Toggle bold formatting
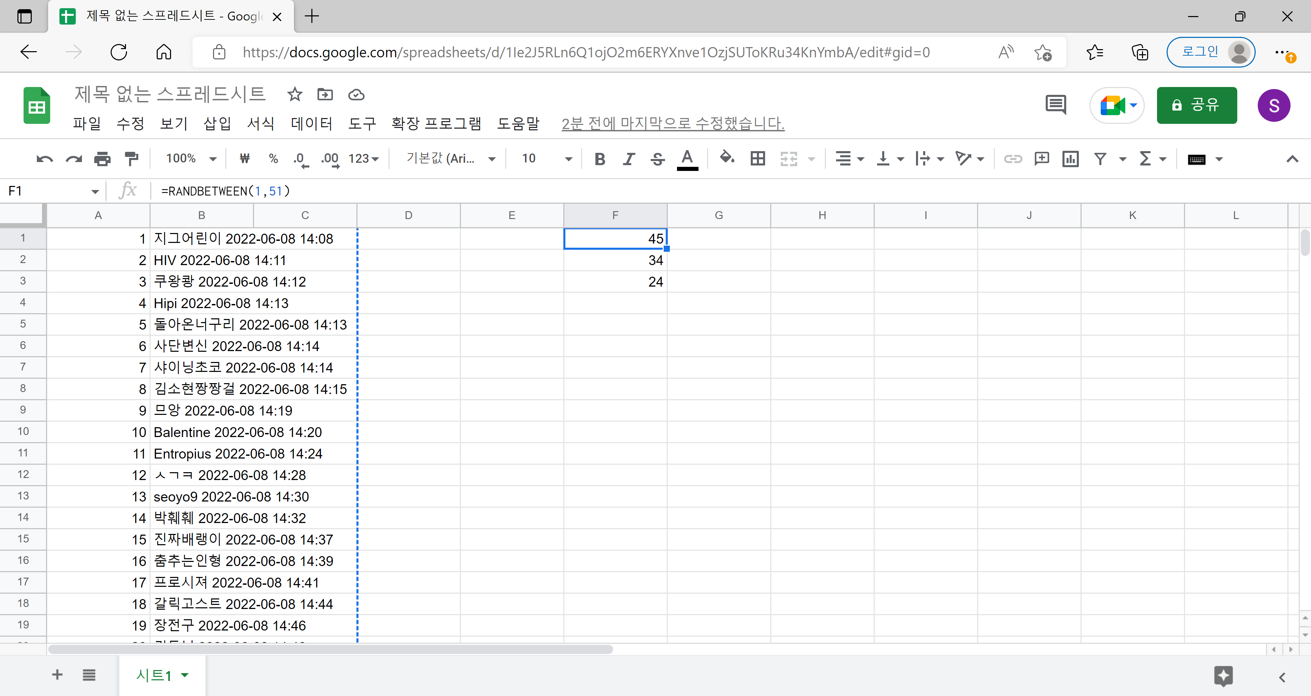The height and width of the screenshot is (696, 1311). click(x=600, y=159)
